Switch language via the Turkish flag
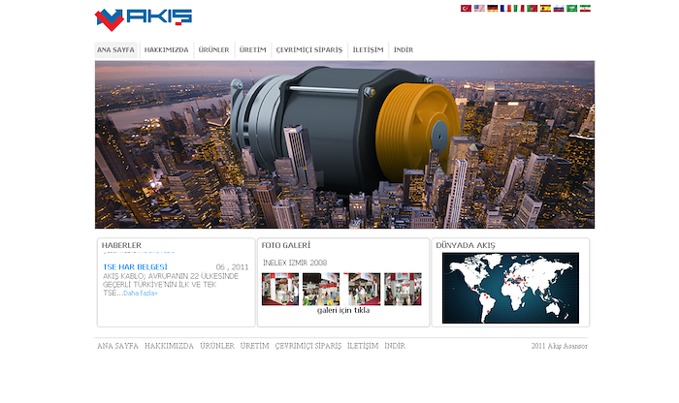This screenshot has height=403, width=679. 466,8
